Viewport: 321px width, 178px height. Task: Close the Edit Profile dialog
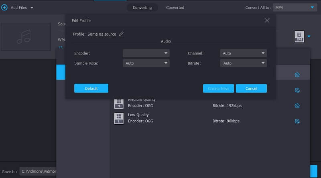pos(267,20)
